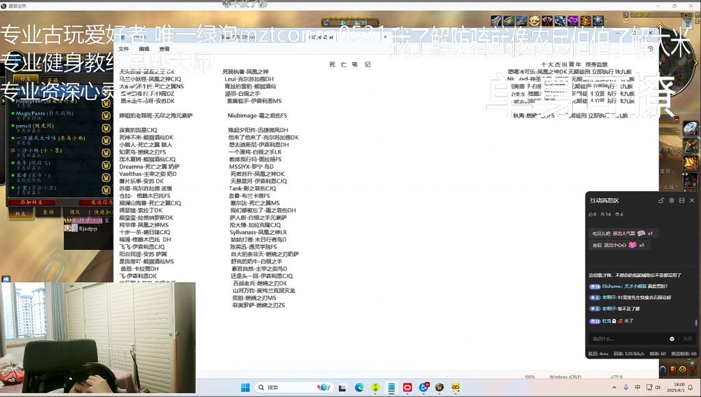The height and width of the screenshot is (397, 701).
Task: Click the WoW icon beside 小宝 friend
Action: [x=106, y=190]
